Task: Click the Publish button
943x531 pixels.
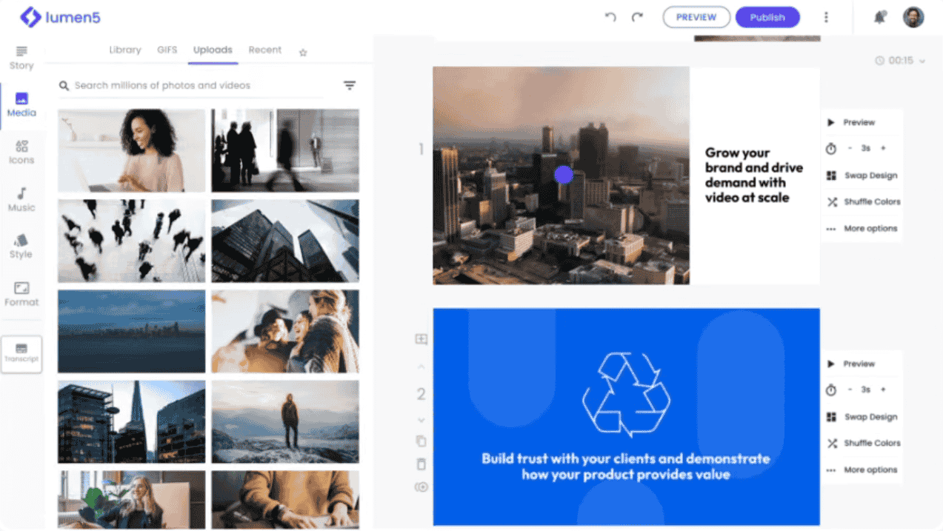Action: click(767, 16)
